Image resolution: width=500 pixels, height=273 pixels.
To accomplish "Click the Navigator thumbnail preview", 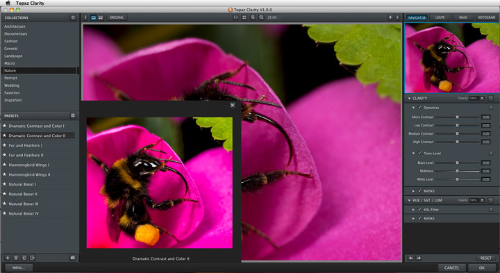I will point(452,58).
